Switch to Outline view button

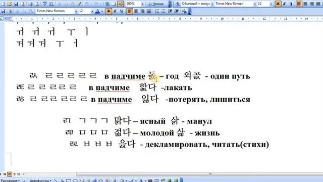click(x=15, y=174)
